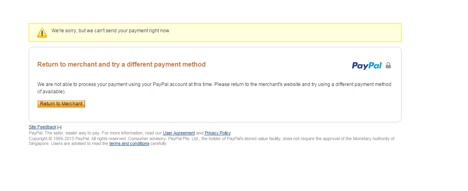Open the terms and conditions link
This screenshot has height=191, width=468.
(x=129, y=143)
